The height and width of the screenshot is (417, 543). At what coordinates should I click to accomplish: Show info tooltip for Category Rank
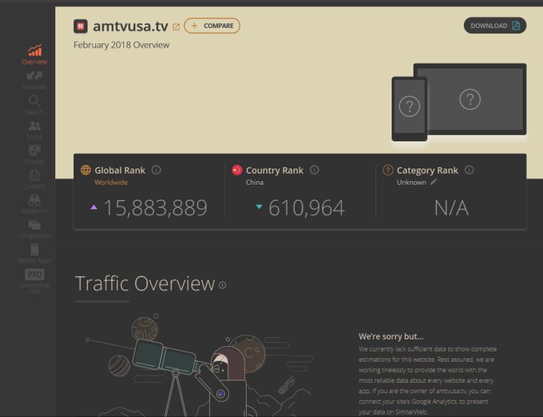[470, 170]
